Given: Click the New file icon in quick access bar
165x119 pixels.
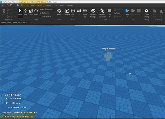Looking at the screenshot, I should 7,5.
